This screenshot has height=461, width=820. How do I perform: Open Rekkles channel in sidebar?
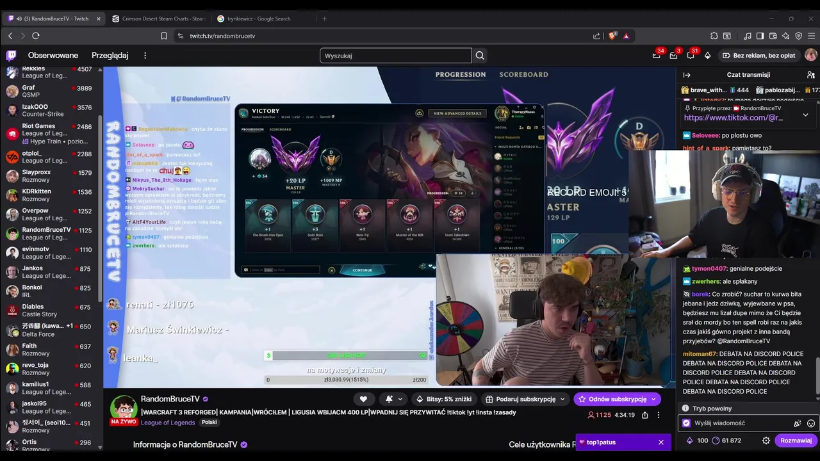[x=51, y=72]
